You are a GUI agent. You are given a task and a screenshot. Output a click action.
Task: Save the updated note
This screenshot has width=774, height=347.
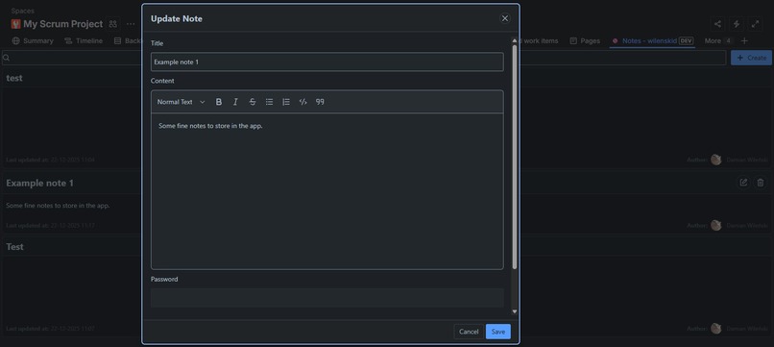point(498,332)
